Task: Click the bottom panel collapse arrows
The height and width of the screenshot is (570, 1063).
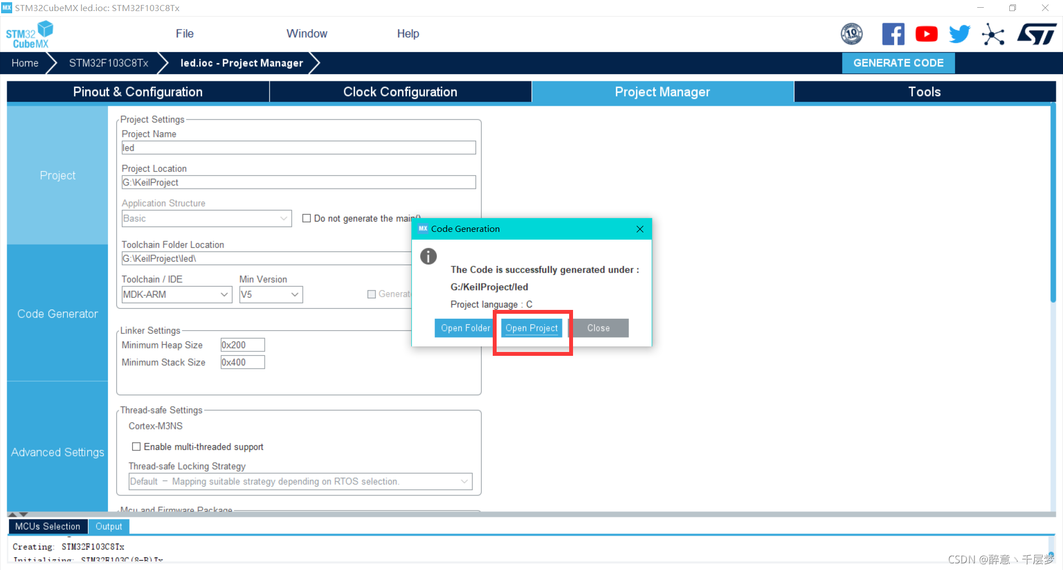Action: (x=18, y=515)
